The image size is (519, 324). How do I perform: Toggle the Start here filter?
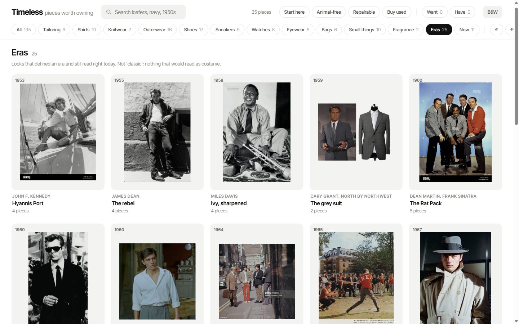tap(294, 12)
